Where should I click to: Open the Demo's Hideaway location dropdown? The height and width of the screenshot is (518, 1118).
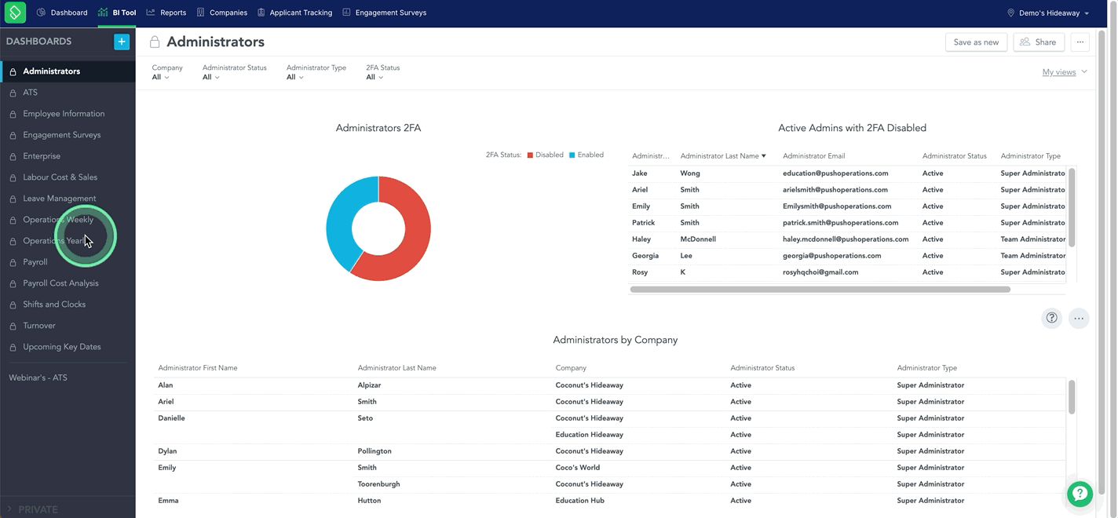(x=1048, y=13)
